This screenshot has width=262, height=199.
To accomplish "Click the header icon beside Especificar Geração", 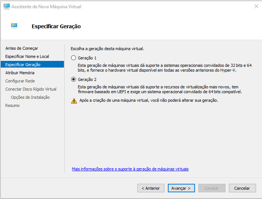I will [x=14, y=26].
